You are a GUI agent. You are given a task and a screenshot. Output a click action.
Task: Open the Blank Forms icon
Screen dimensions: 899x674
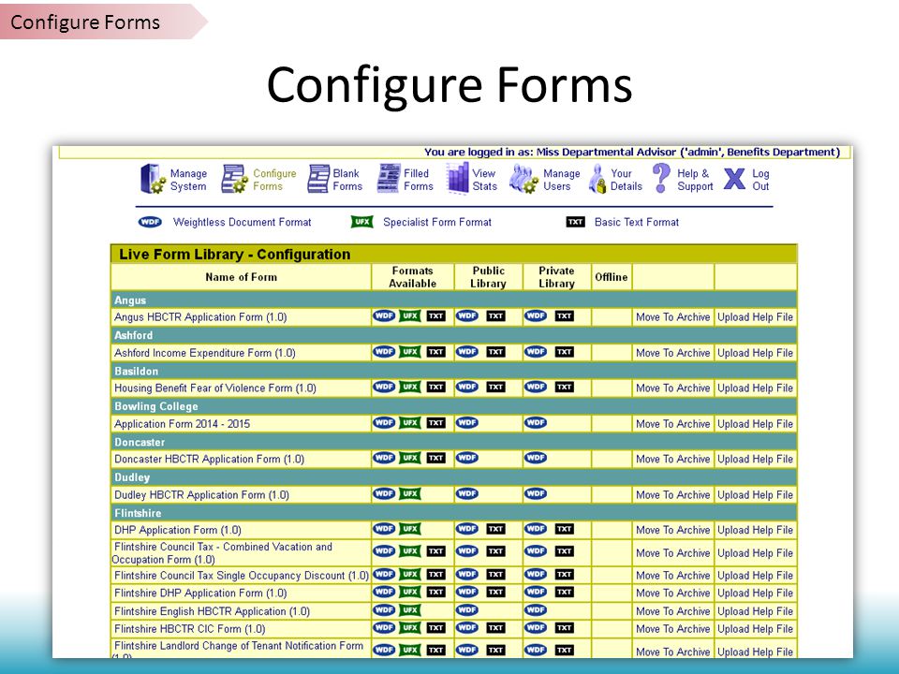(318, 179)
